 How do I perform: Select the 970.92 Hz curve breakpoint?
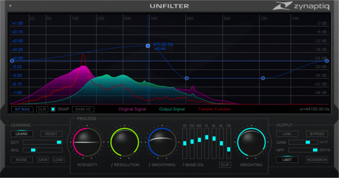[x=148, y=46]
